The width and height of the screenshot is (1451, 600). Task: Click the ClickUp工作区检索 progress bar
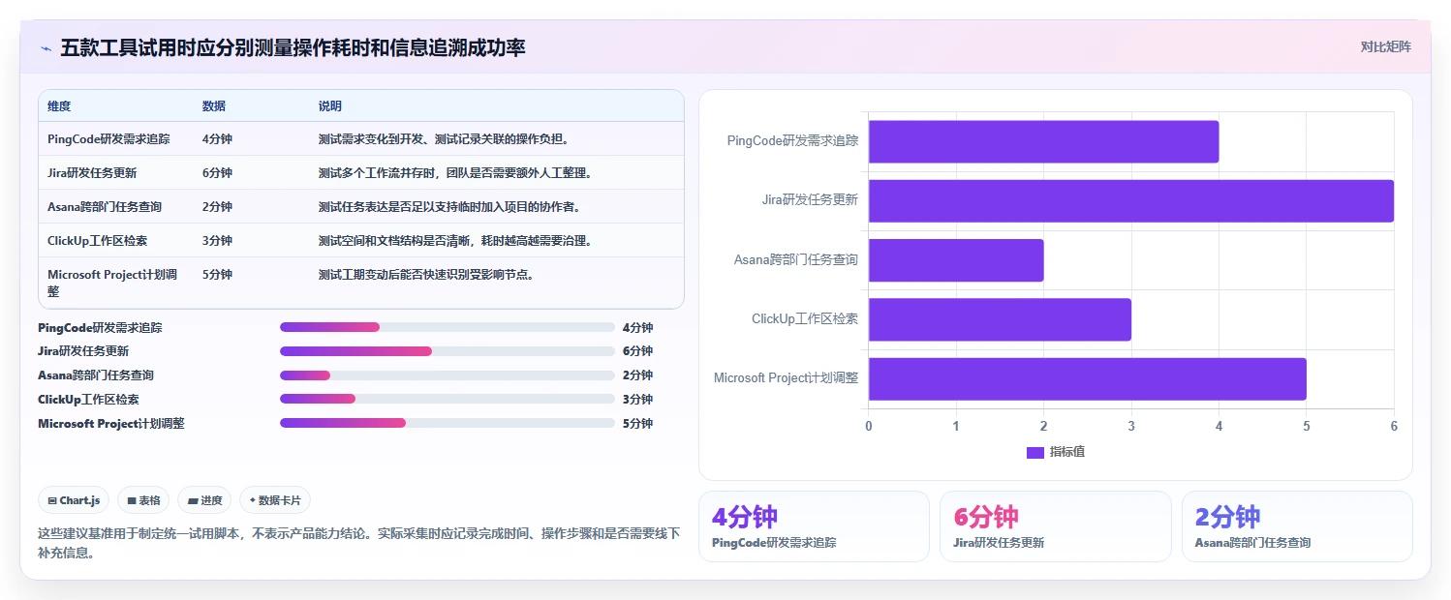[447, 399]
